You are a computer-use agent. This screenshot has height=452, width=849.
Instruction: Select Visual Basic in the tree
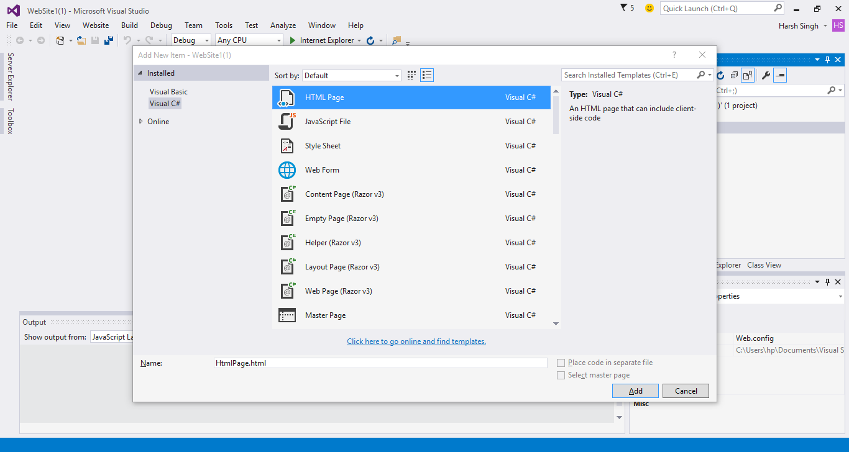168,92
